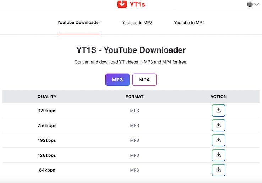Click the ACTION column header
This screenshot has height=183, width=262.
[x=218, y=97]
